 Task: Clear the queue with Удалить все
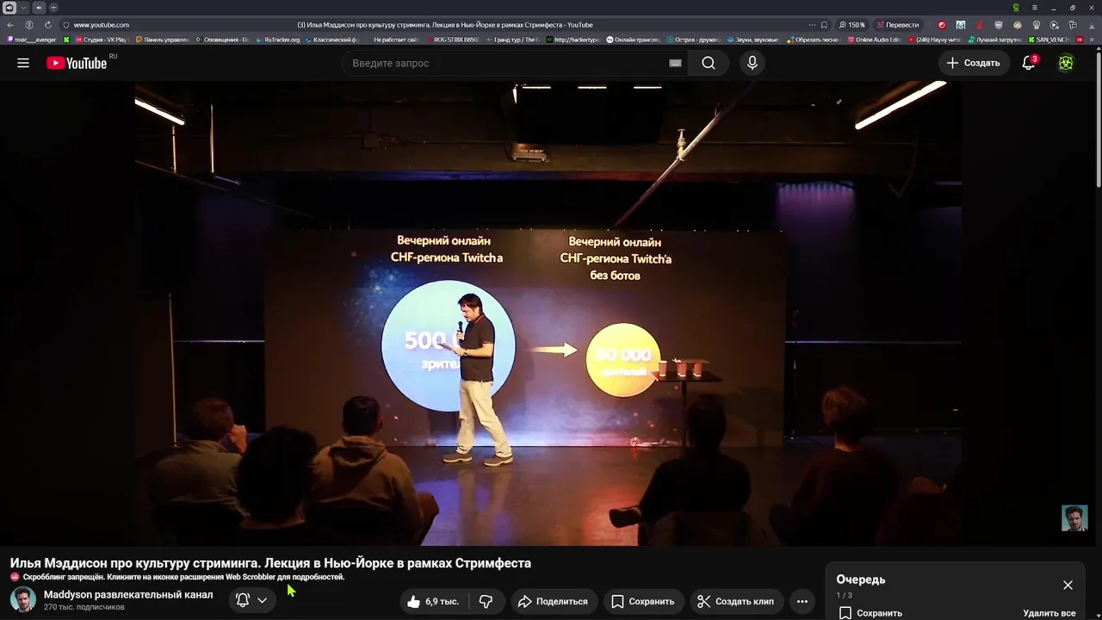point(1049,613)
